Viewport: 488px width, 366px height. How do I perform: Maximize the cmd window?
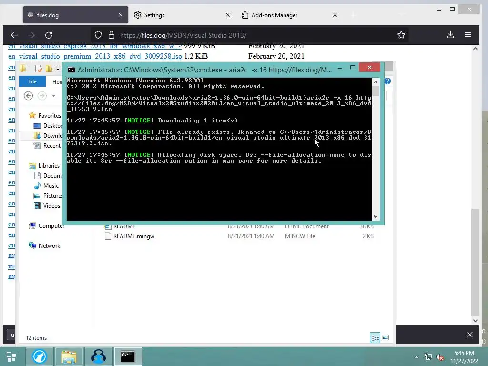point(353,68)
